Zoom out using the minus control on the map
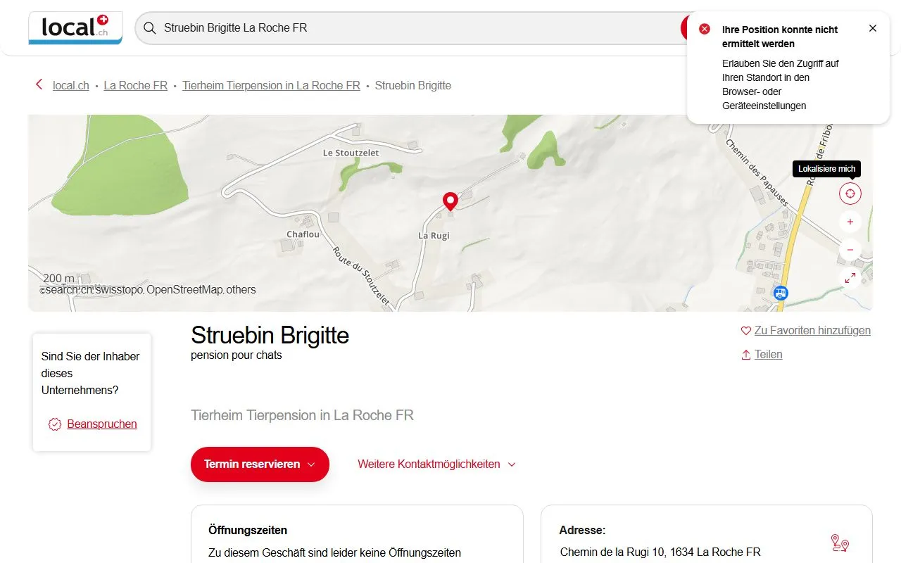The width and height of the screenshot is (901, 563). tap(850, 249)
